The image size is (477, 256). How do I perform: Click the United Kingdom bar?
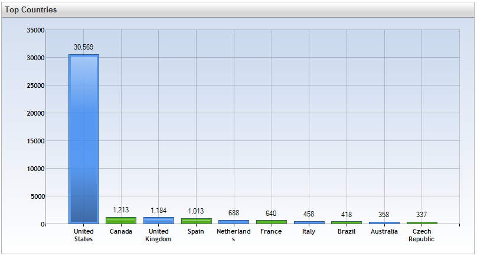click(x=159, y=221)
